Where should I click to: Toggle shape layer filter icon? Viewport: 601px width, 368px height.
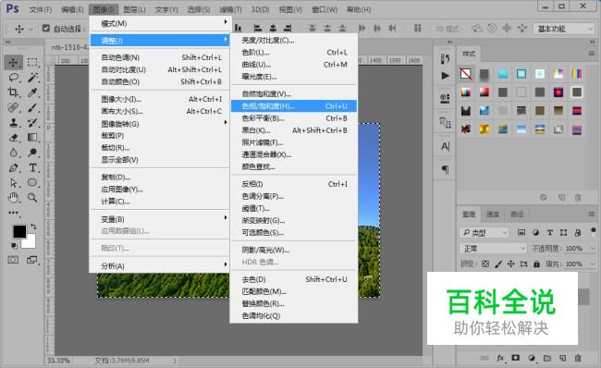pyautogui.click(x=563, y=232)
